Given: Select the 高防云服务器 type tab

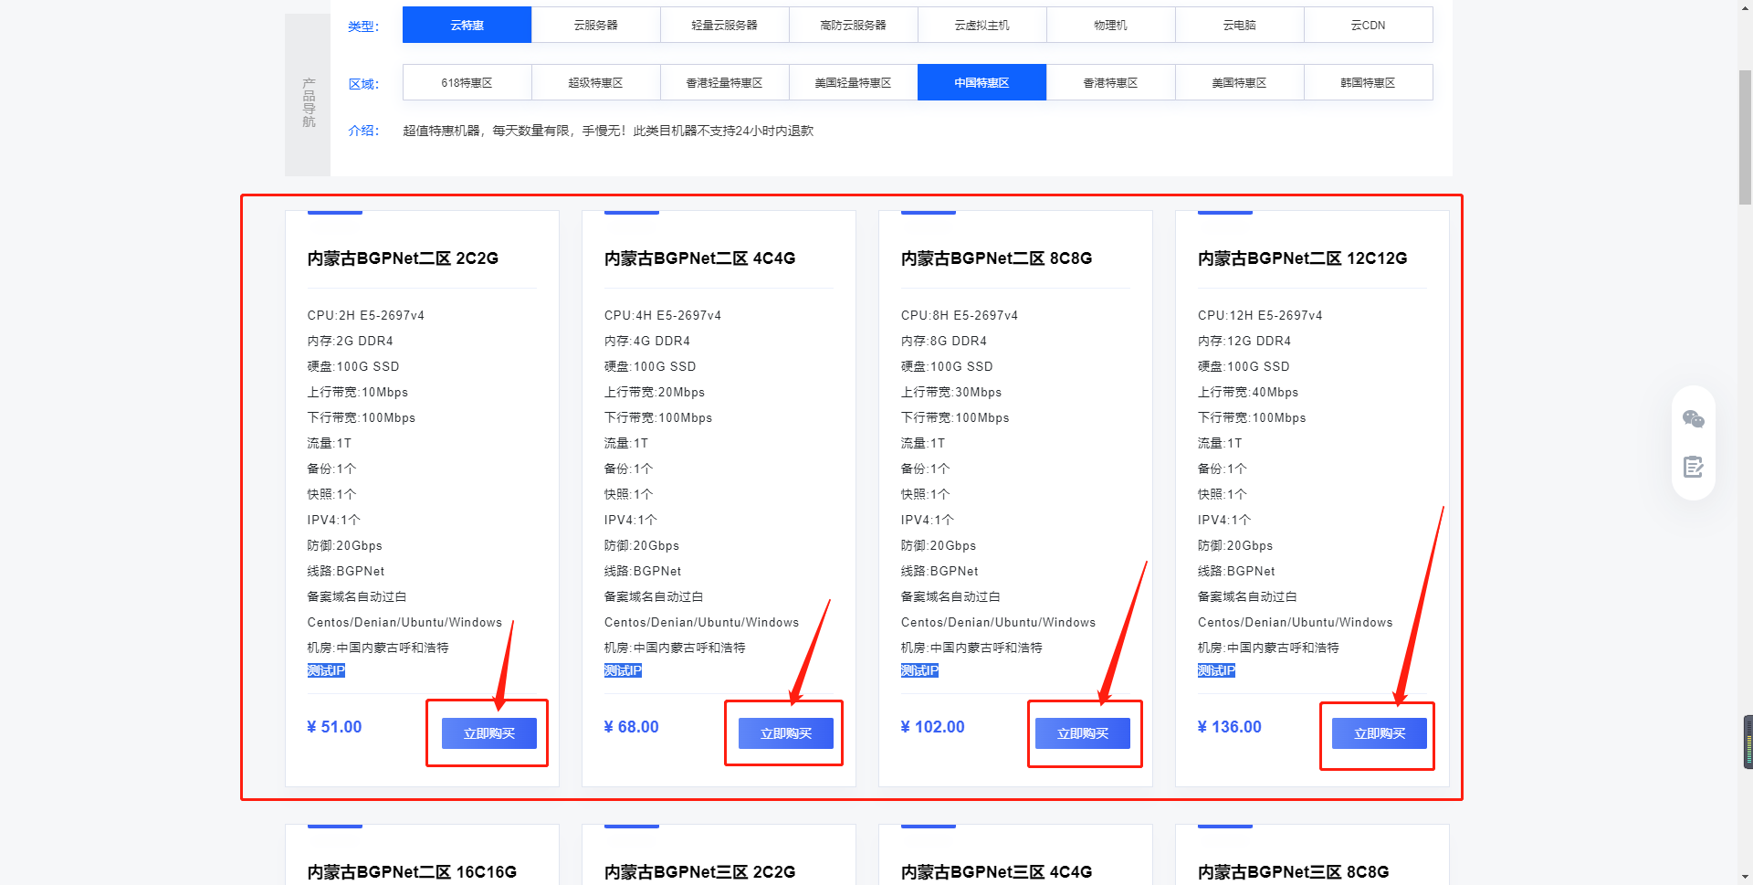Looking at the screenshot, I should pos(853,25).
